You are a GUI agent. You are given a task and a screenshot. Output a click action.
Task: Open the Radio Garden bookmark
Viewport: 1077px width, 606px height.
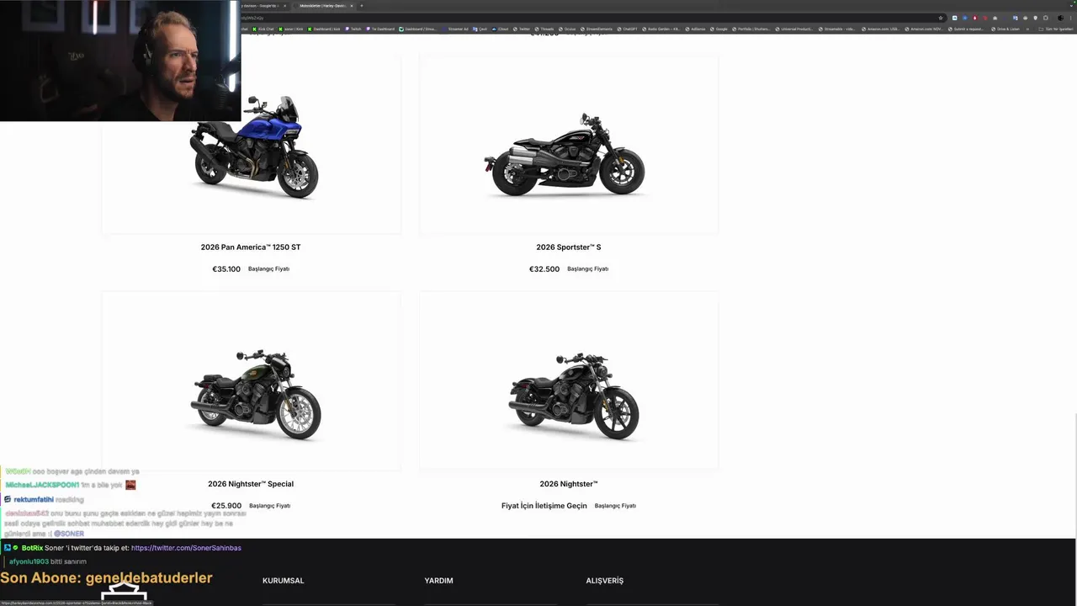point(661,29)
